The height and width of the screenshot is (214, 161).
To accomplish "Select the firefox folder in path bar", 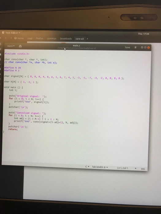I will coord(40,39).
